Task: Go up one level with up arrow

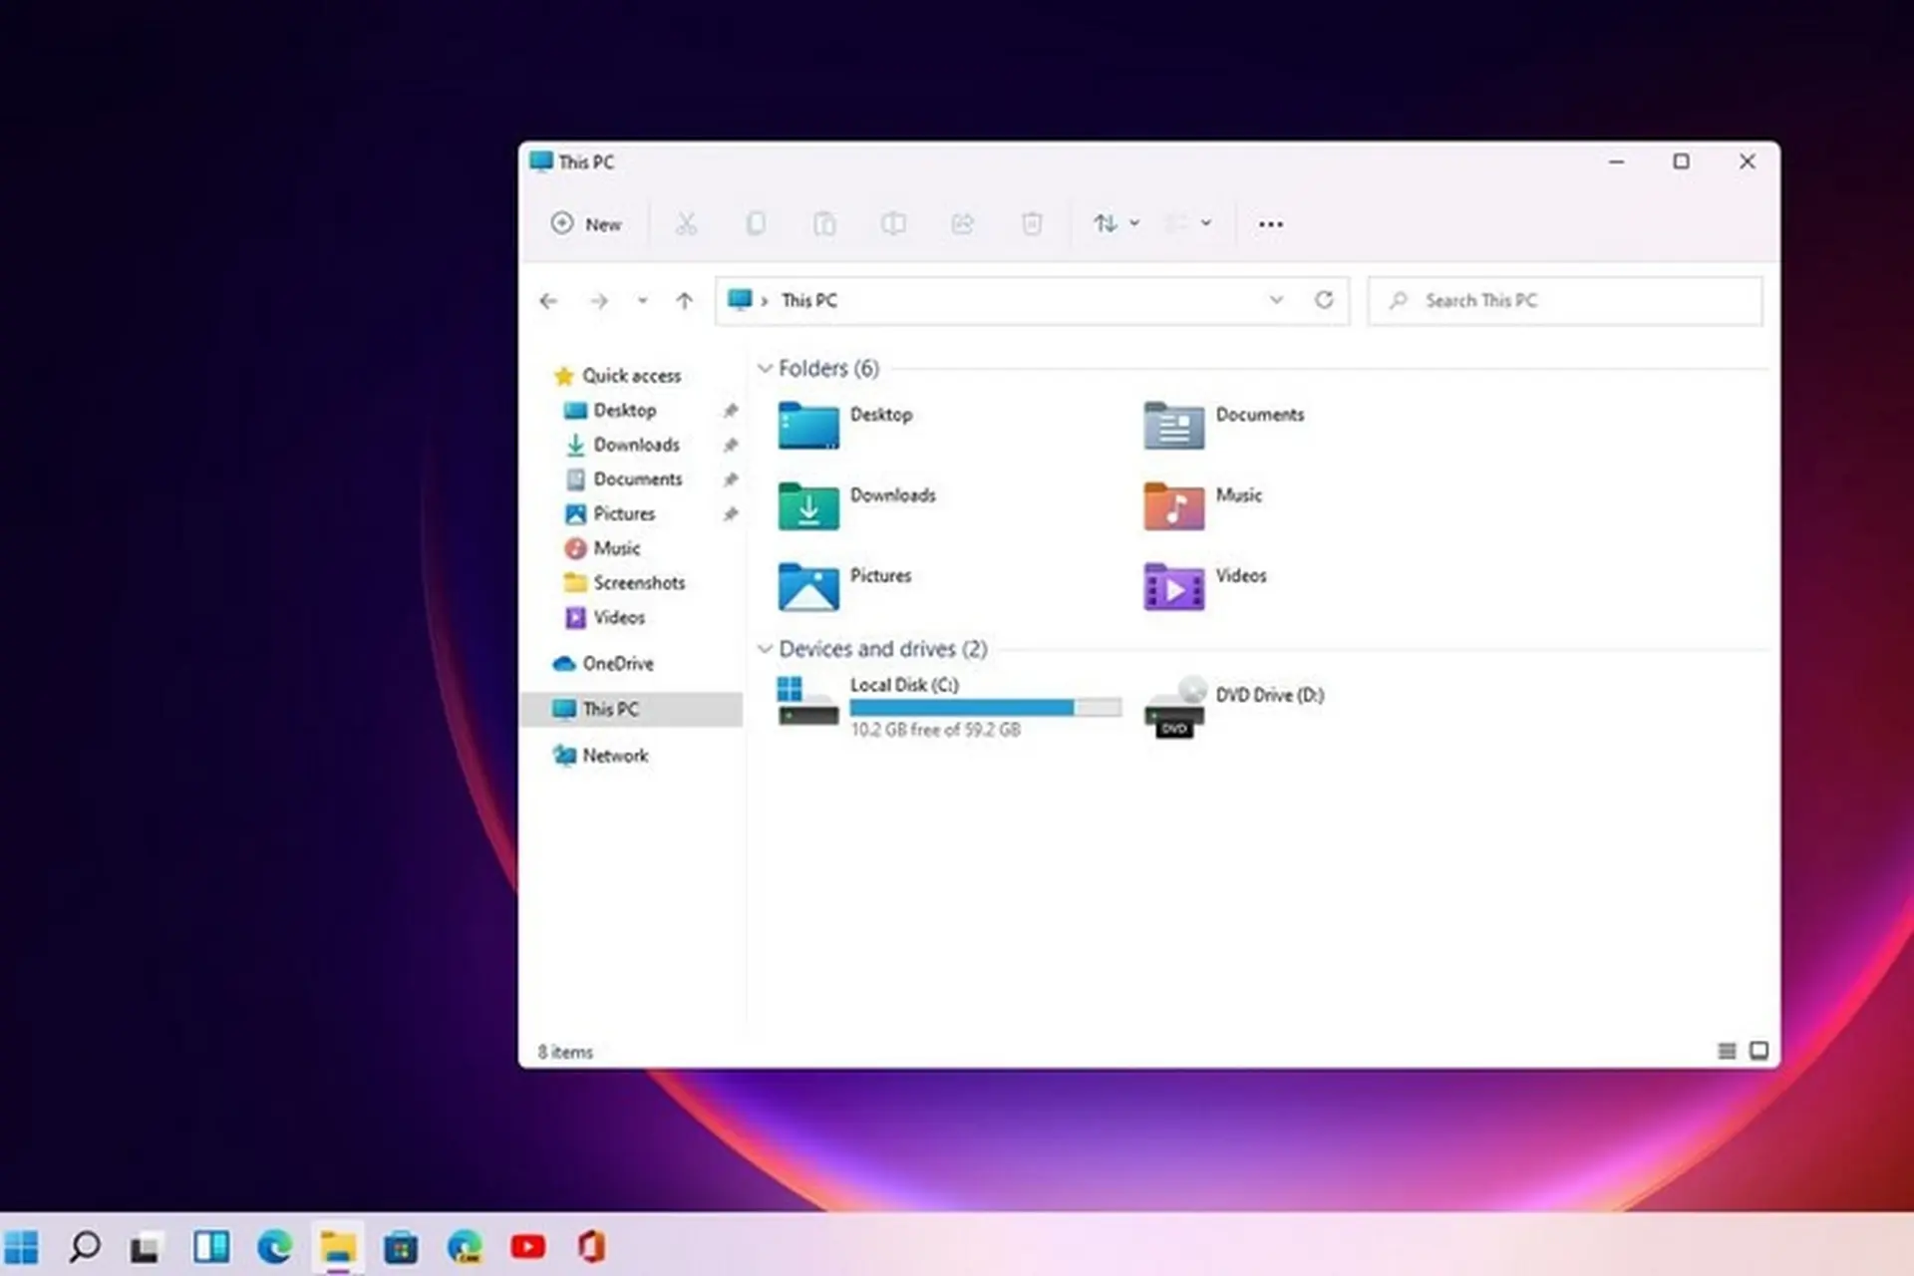Action: pyautogui.click(x=684, y=301)
